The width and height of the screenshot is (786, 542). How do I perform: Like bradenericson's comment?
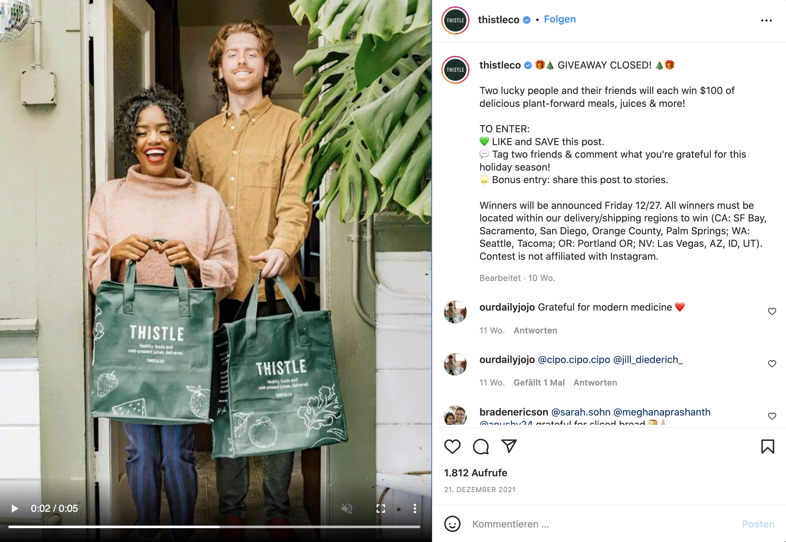pos(772,416)
